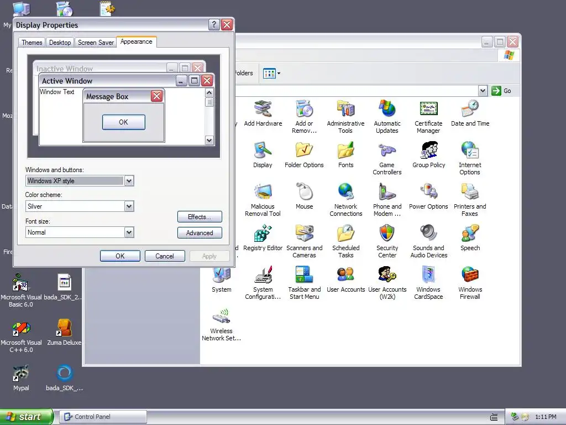Expand the Windows and buttons style dropdown
The width and height of the screenshot is (566, 425).
pyautogui.click(x=129, y=181)
